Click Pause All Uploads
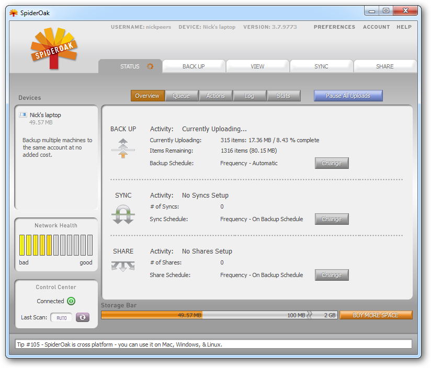Screen dimensions: 431x368 click(x=348, y=96)
